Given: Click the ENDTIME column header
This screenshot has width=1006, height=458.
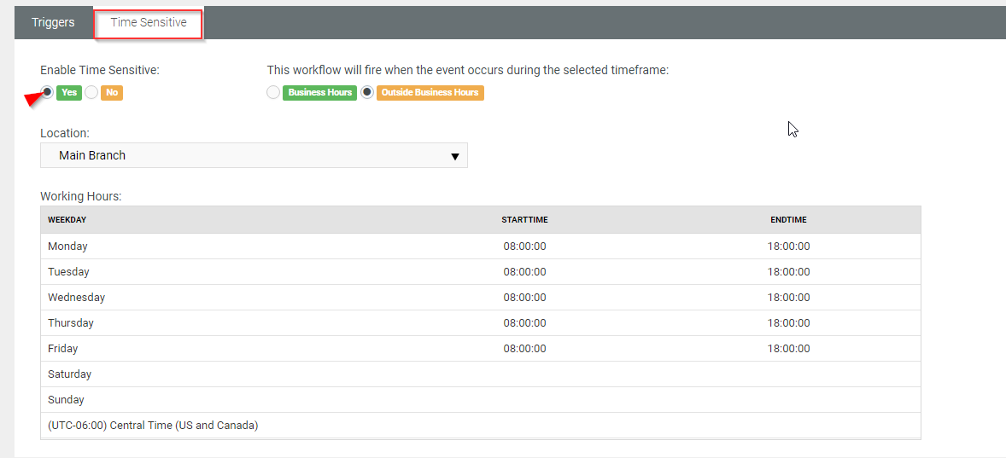Looking at the screenshot, I should (x=788, y=220).
